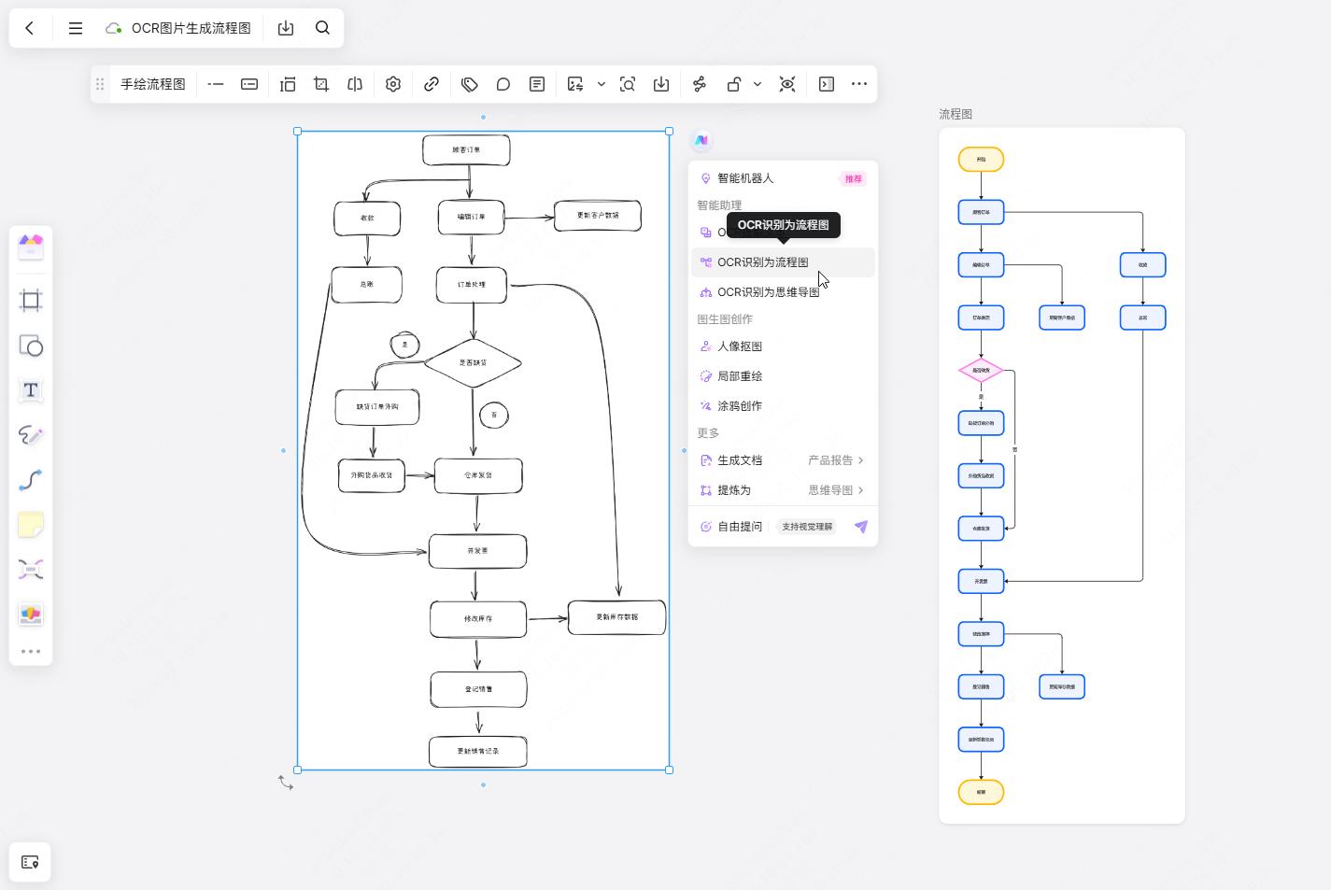Click the crop image icon in toolbar
Image resolution: width=1331 pixels, height=890 pixels.
pyautogui.click(x=321, y=84)
